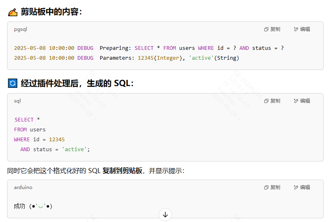Click pencil icon in sql block header
The height and width of the screenshot is (222, 329).
tap(296, 101)
